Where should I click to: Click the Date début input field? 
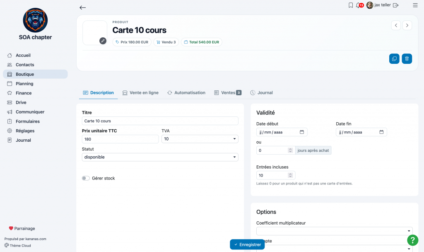pyautogui.click(x=282, y=132)
